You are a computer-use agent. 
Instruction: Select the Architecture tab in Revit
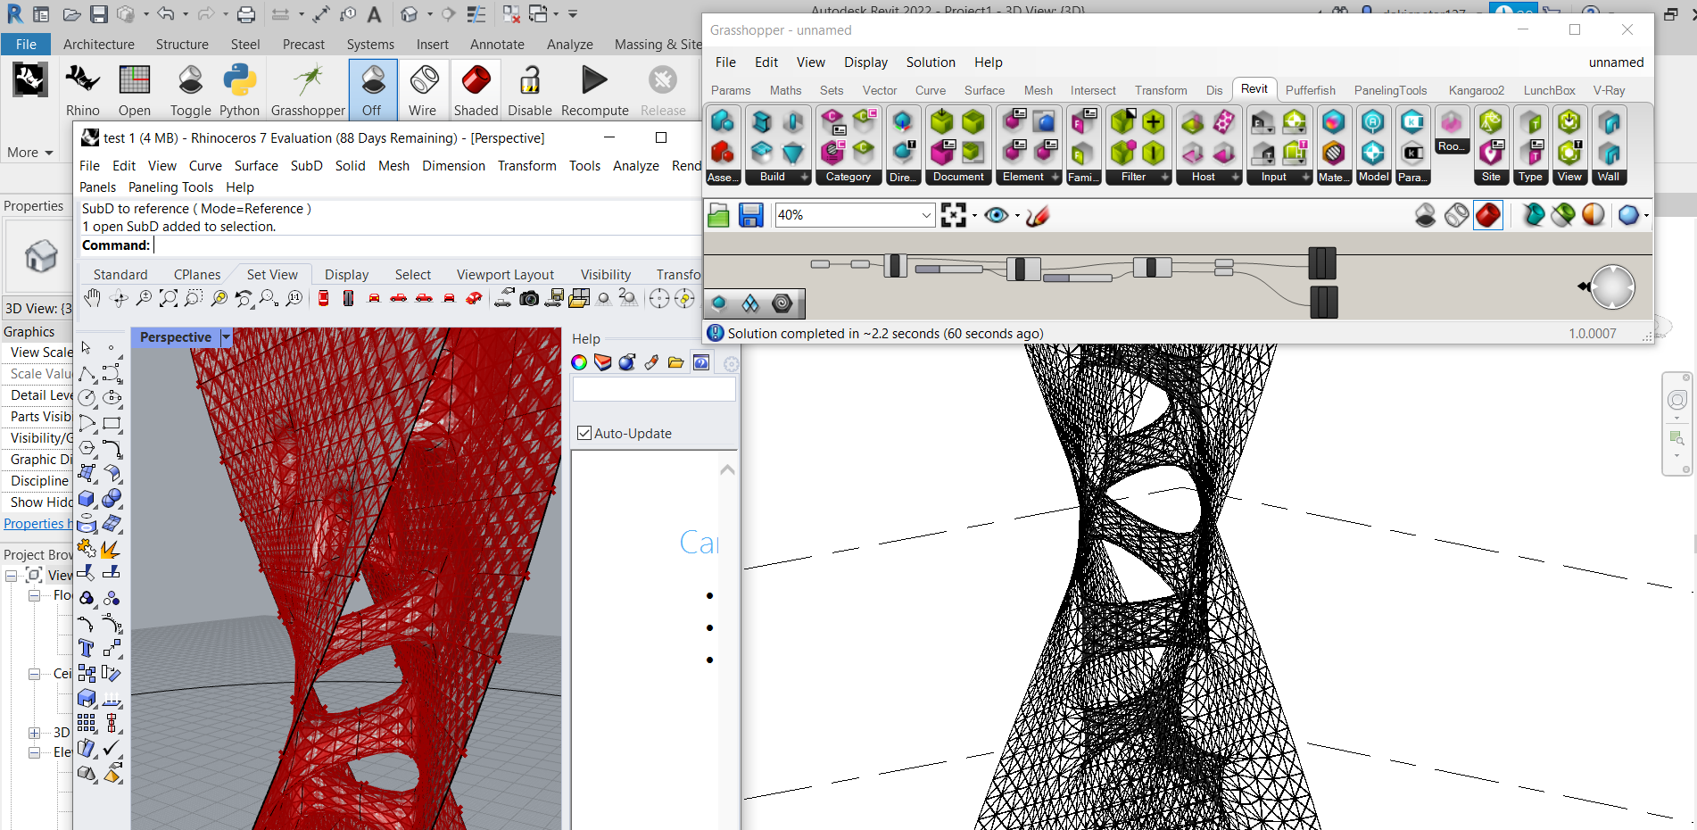[99, 45]
